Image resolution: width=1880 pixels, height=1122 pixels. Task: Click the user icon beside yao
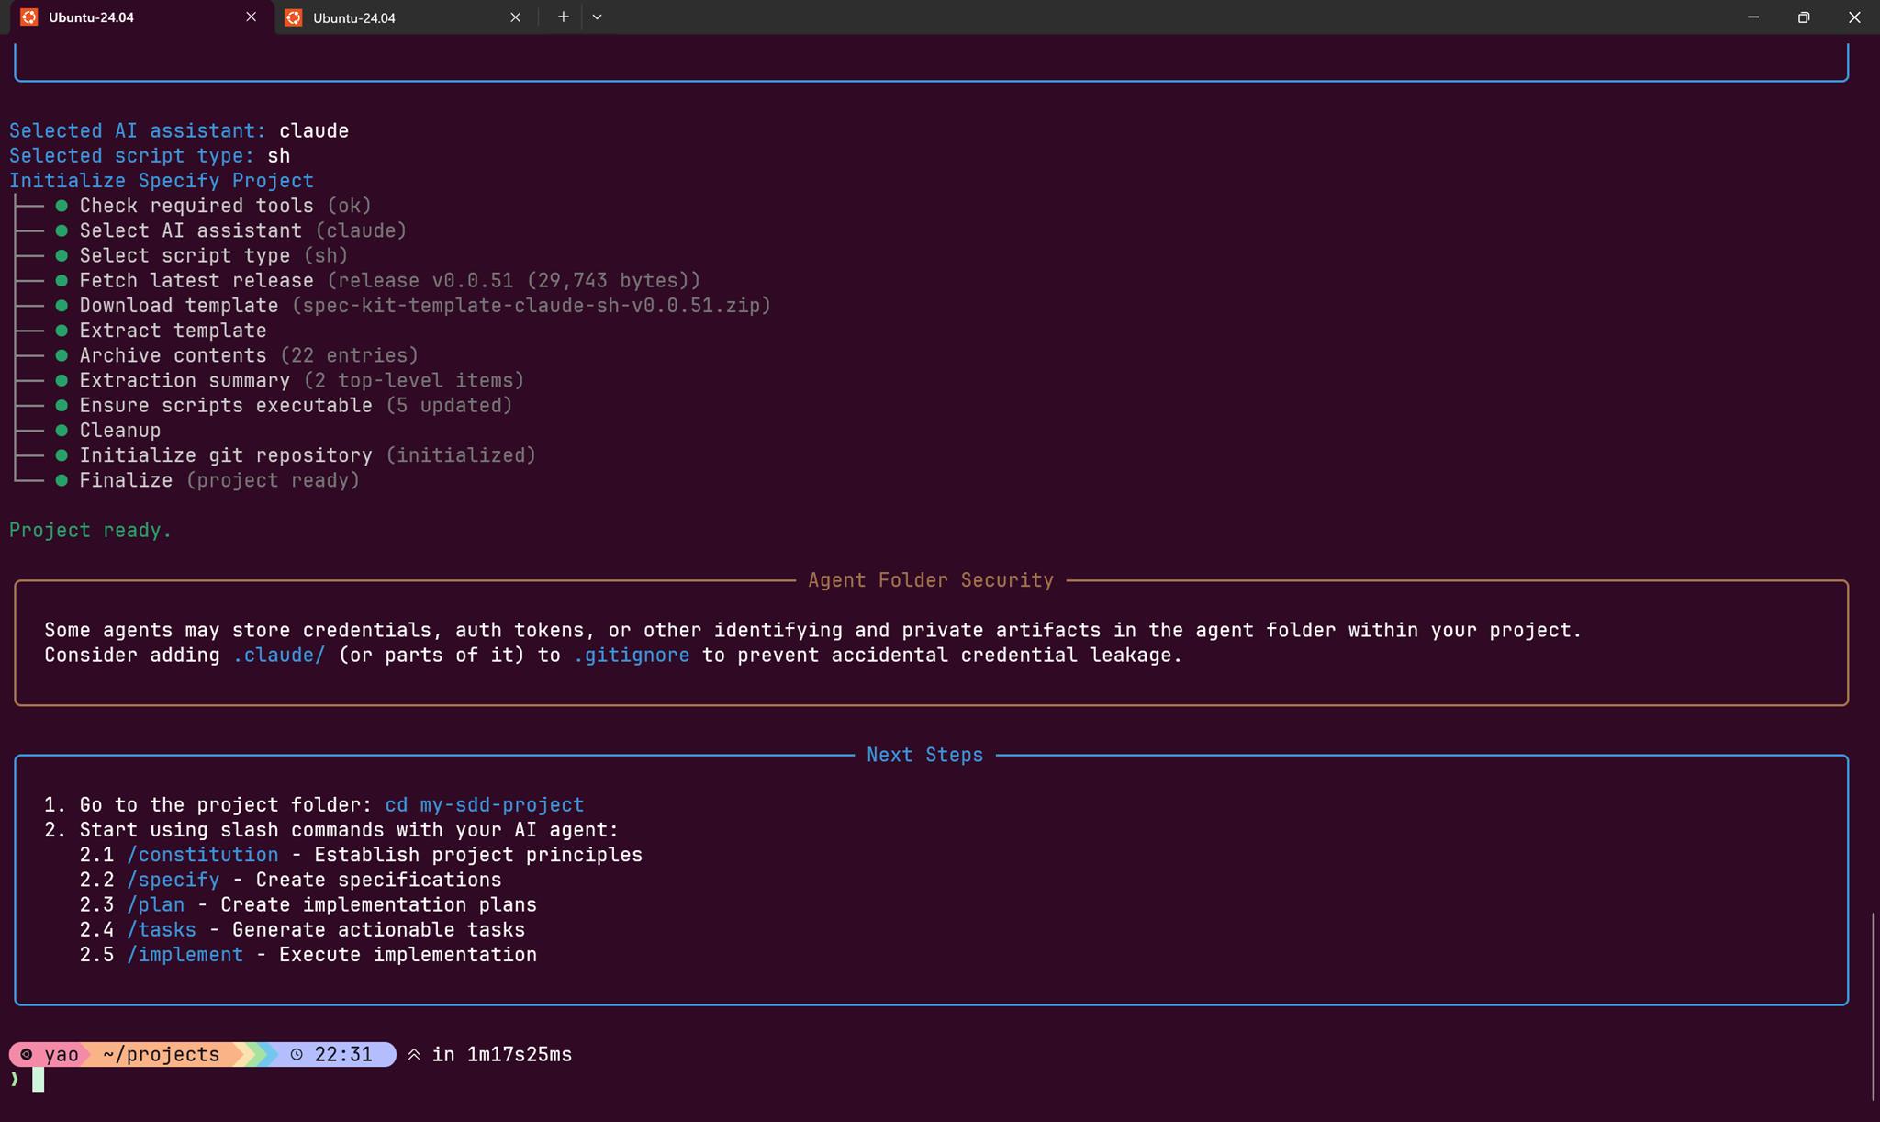[27, 1055]
